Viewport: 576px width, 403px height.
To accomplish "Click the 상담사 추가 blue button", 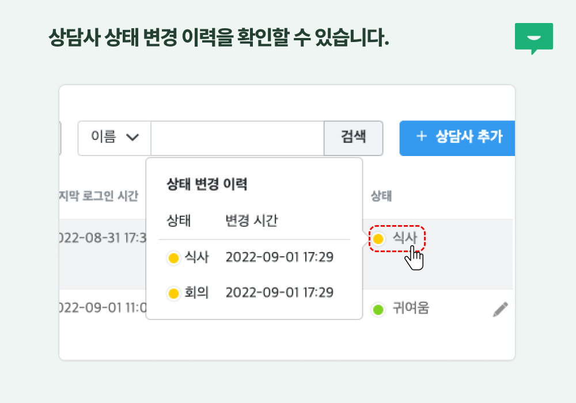I will tap(457, 138).
